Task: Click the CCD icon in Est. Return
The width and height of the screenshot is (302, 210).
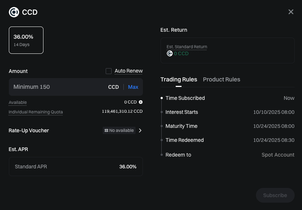Action: click(x=170, y=53)
